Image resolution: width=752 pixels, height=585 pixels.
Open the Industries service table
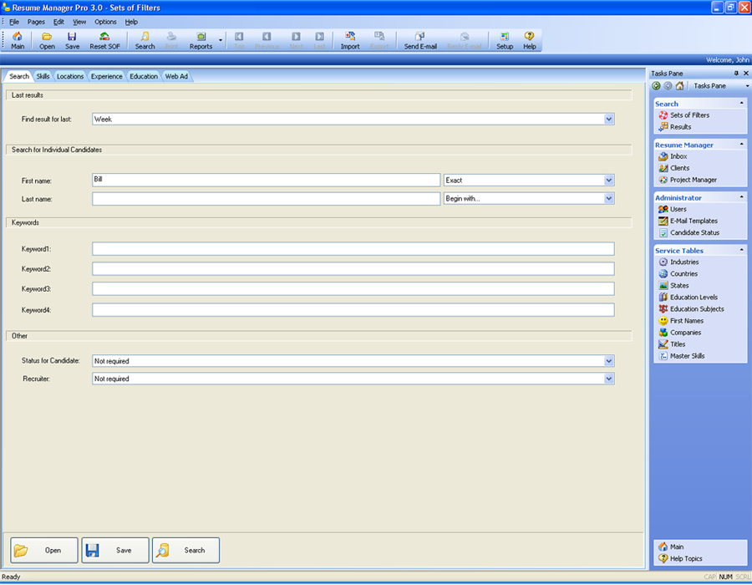coord(678,262)
